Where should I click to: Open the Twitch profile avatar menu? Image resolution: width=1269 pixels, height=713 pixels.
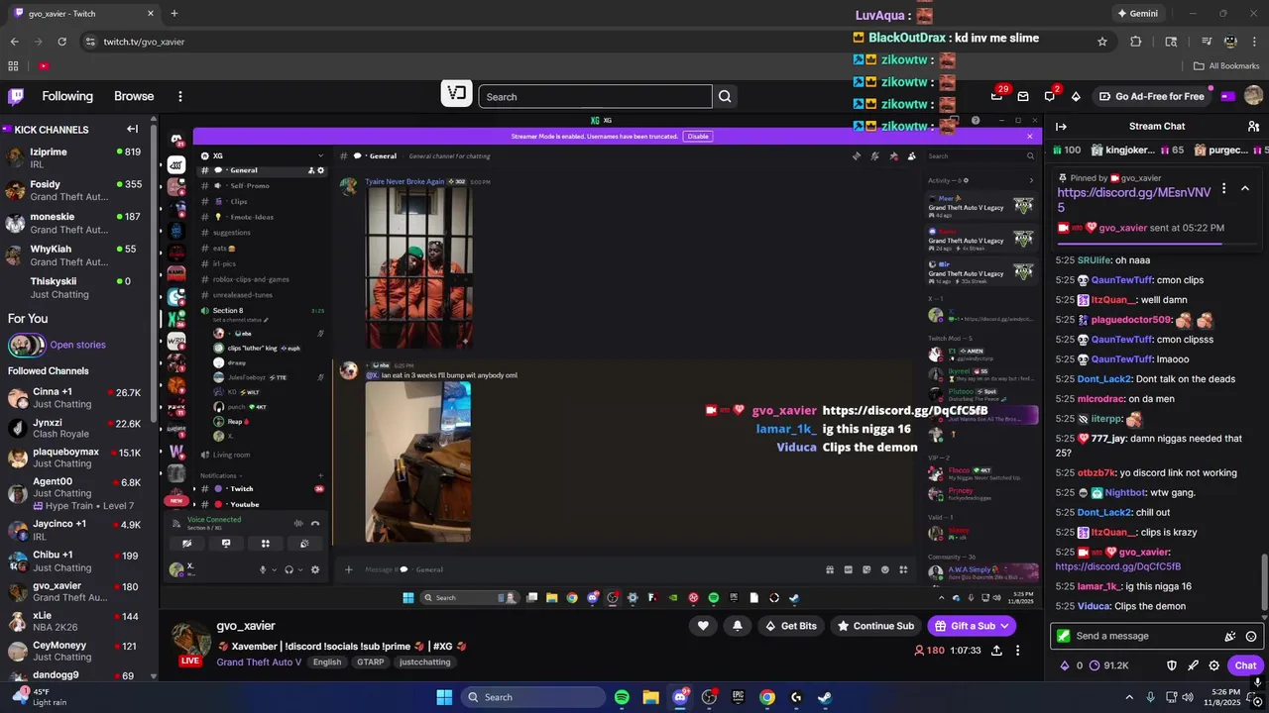pos(1253,96)
